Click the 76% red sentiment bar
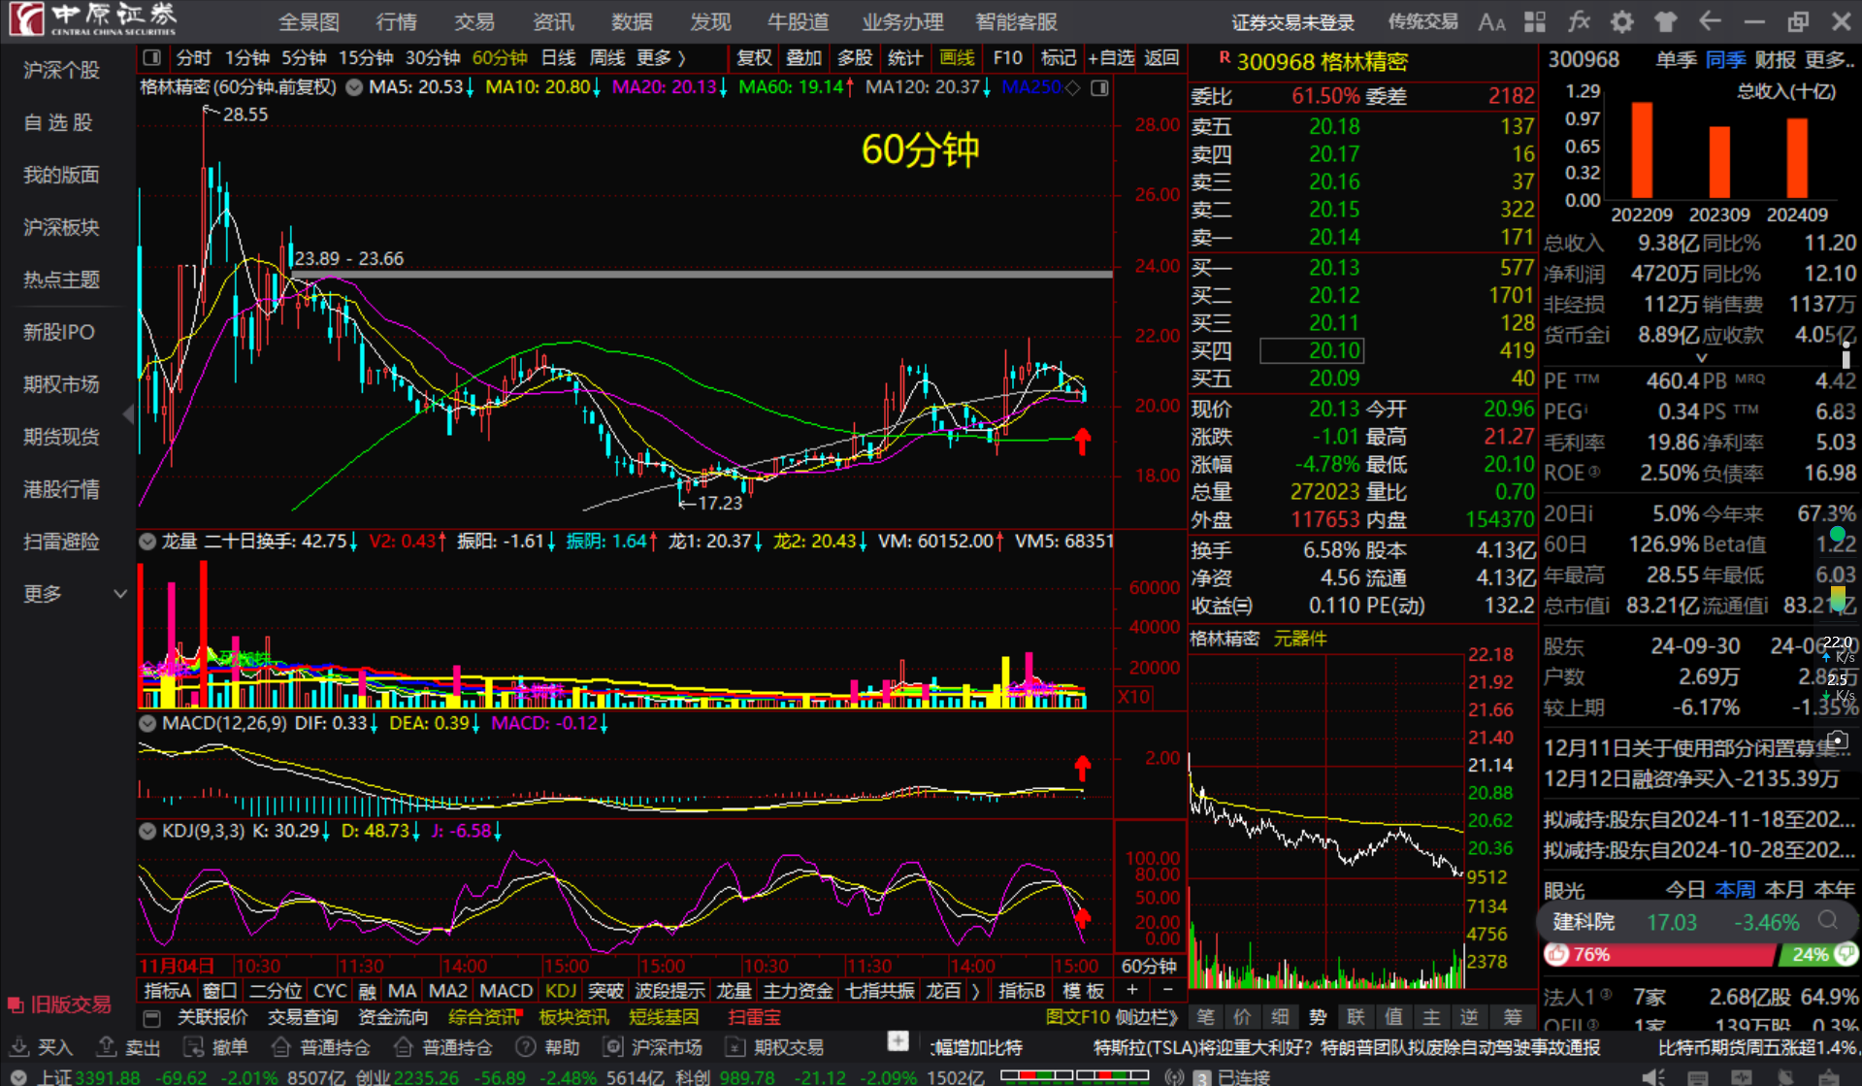Viewport: 1862px width, 1086px height. (x=1660, y=955)
